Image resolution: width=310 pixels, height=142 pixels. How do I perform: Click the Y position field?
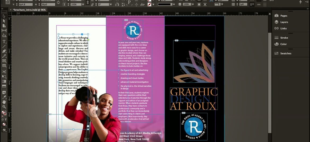(25, 4)
